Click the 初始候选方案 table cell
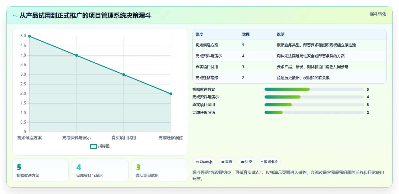 click(x=207, y=45)
